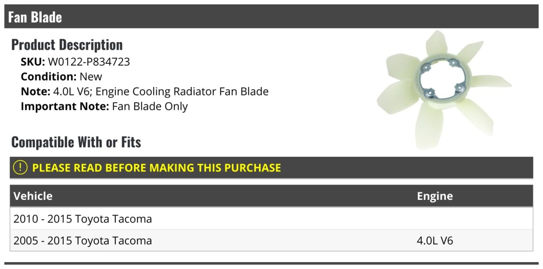543x269 pixels.
Task: Choose the 2010 - 2015 Toyota Tacoma row
Action: (x=83, y=219)
